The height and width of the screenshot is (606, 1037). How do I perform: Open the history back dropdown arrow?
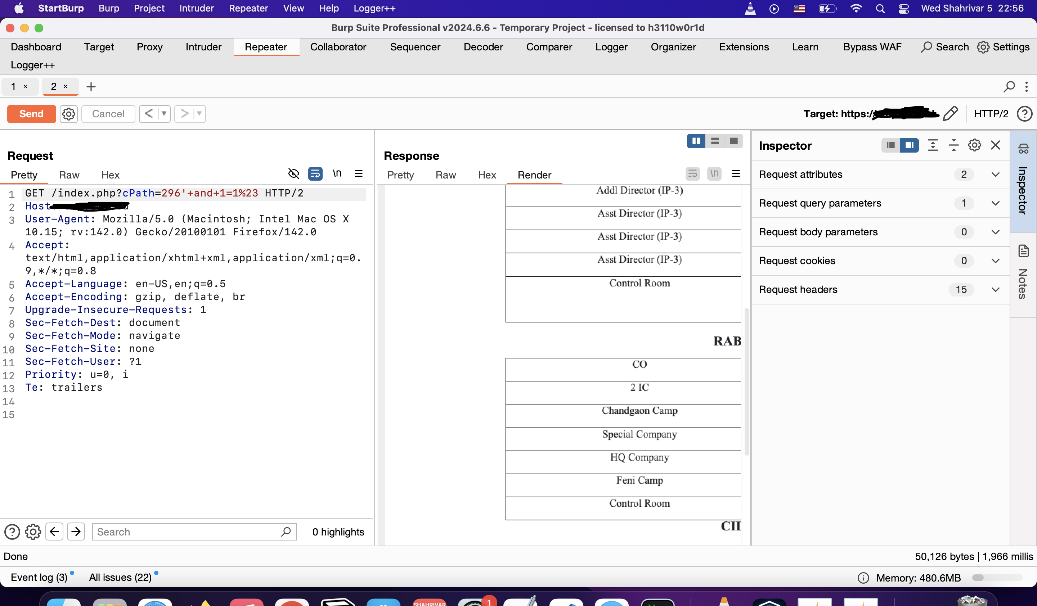(164, 113)
